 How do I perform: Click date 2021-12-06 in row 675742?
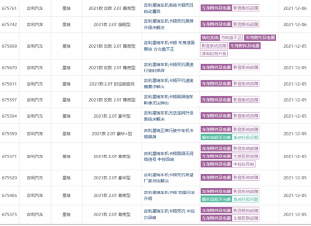pyautogui.click(x=295, y=24)
